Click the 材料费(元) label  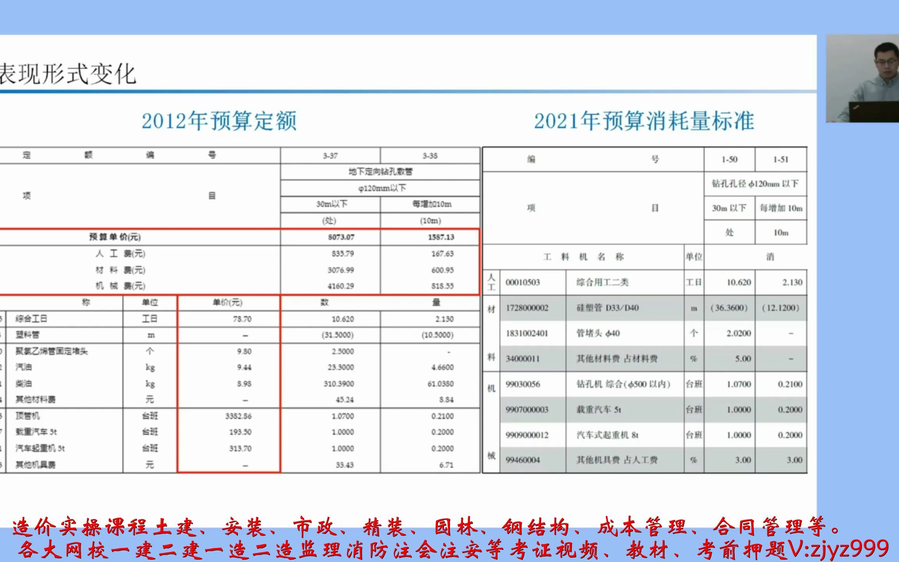(120, 270)
